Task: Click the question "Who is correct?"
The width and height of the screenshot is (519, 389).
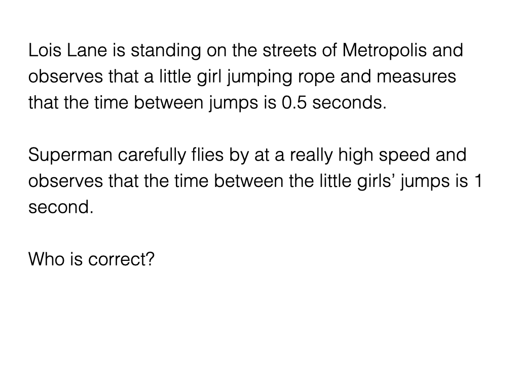Action: 91,259
